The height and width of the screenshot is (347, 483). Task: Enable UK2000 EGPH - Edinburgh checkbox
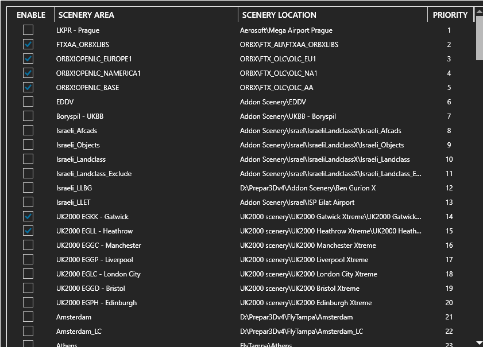click(x=28, y=303)
